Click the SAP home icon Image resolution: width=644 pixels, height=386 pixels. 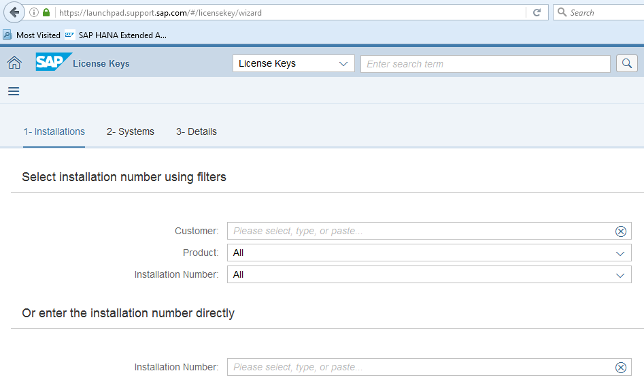[14, 63]
